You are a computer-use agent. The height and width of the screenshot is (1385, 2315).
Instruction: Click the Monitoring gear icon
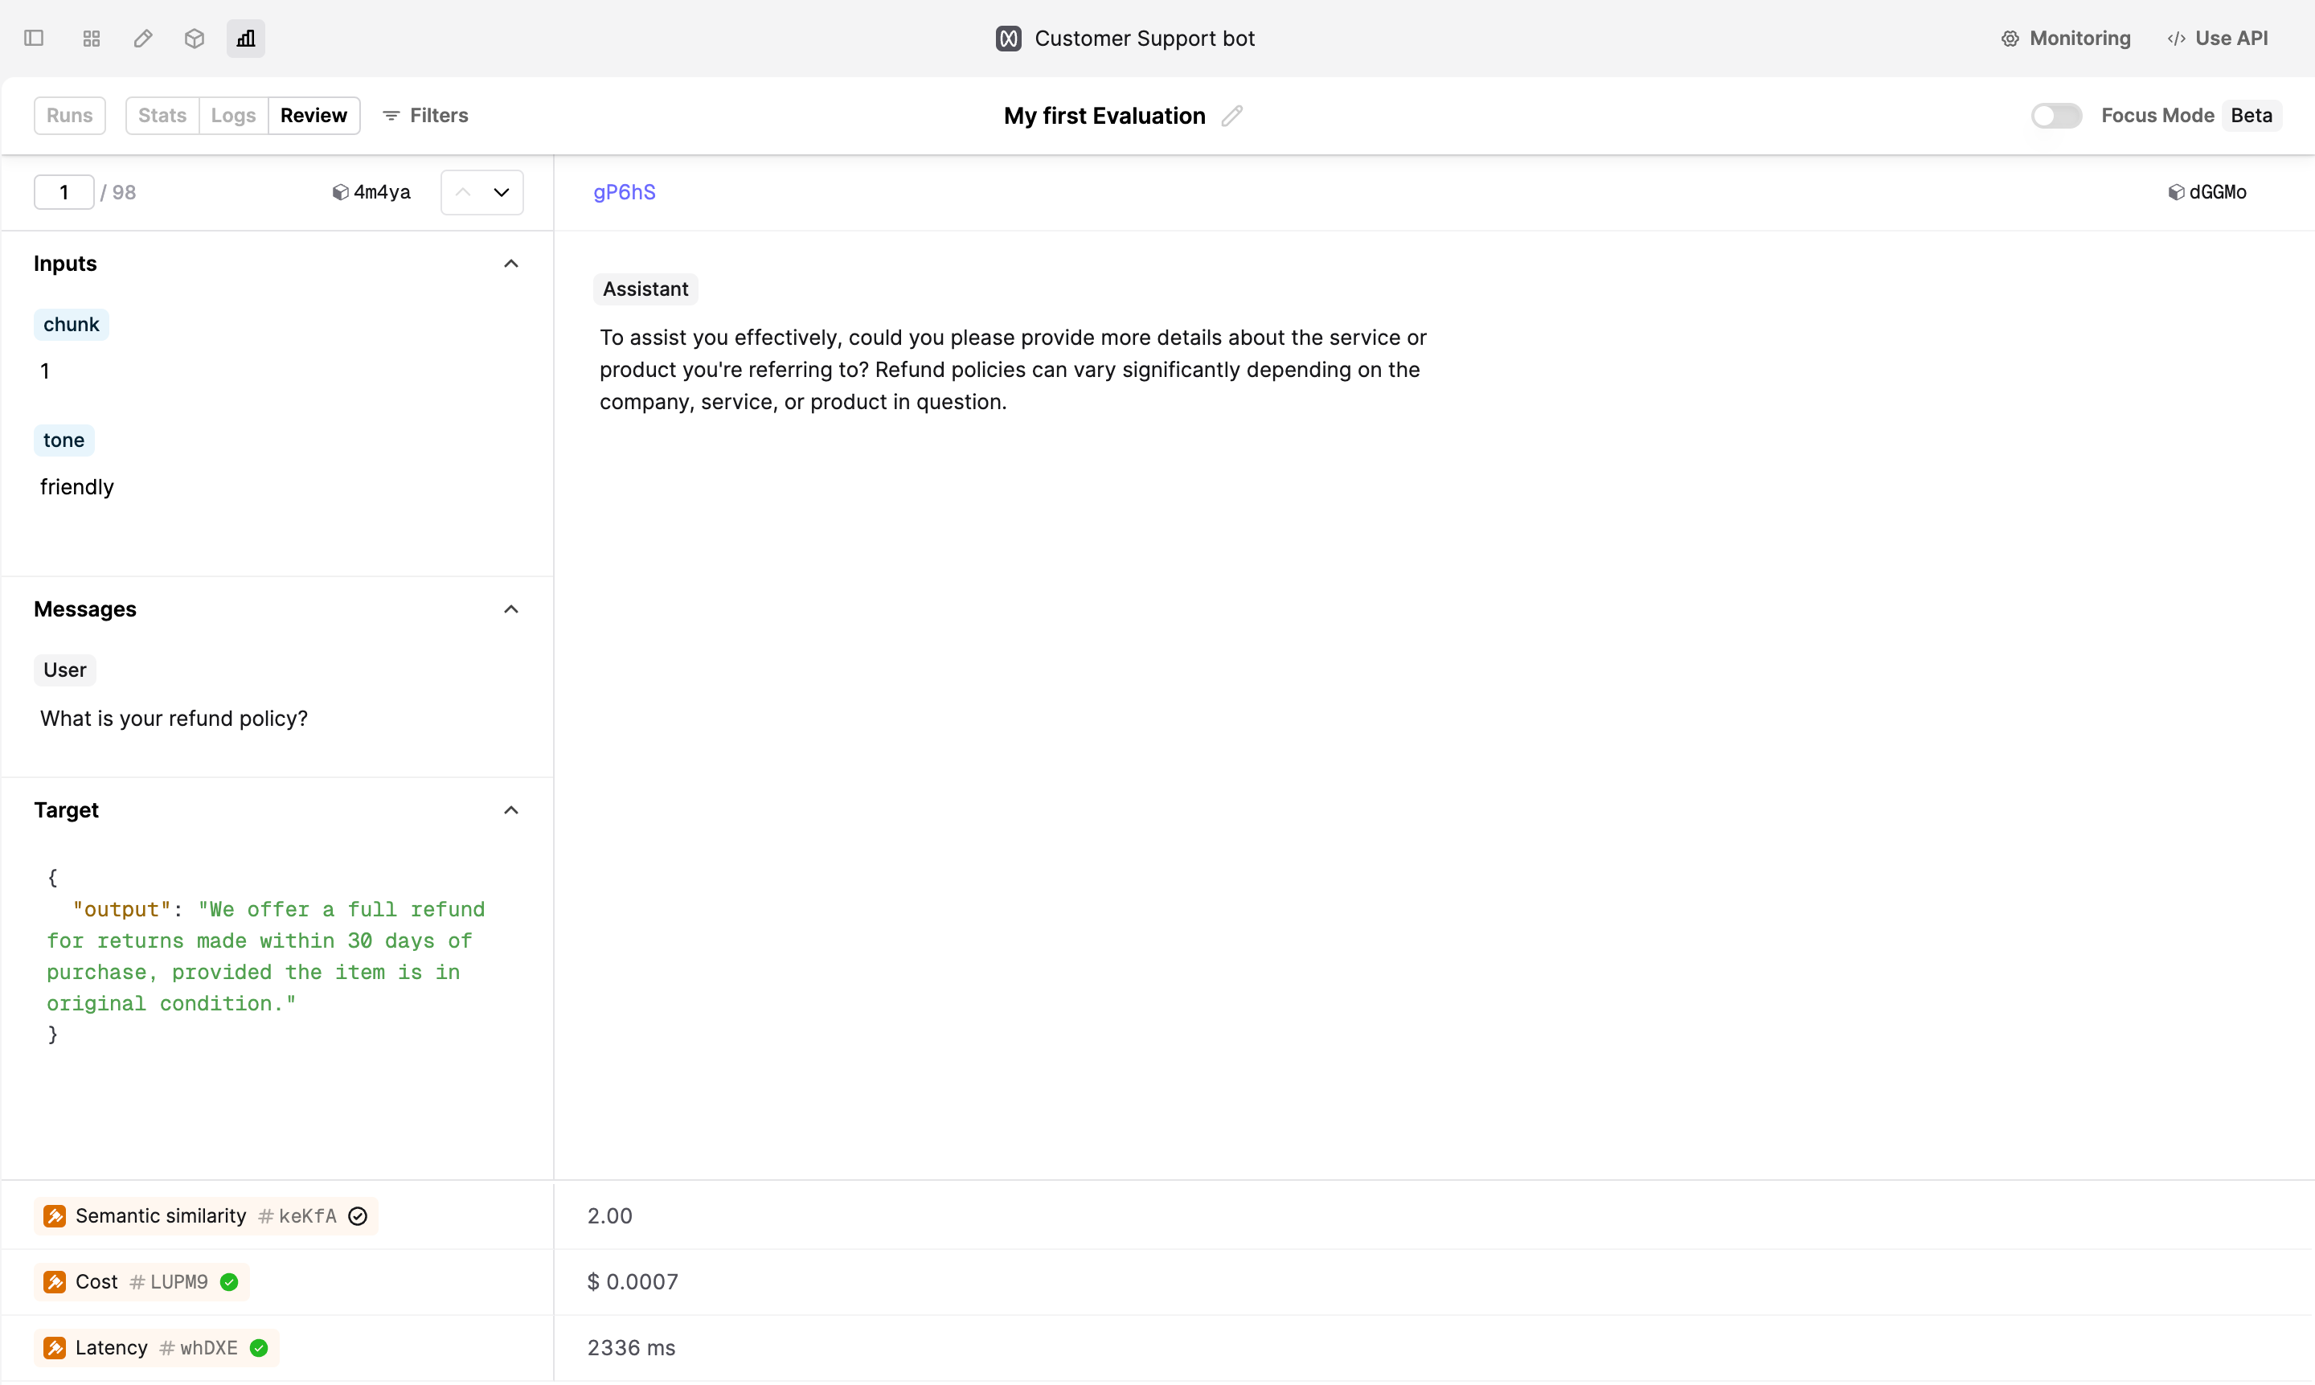point(2010,39)
